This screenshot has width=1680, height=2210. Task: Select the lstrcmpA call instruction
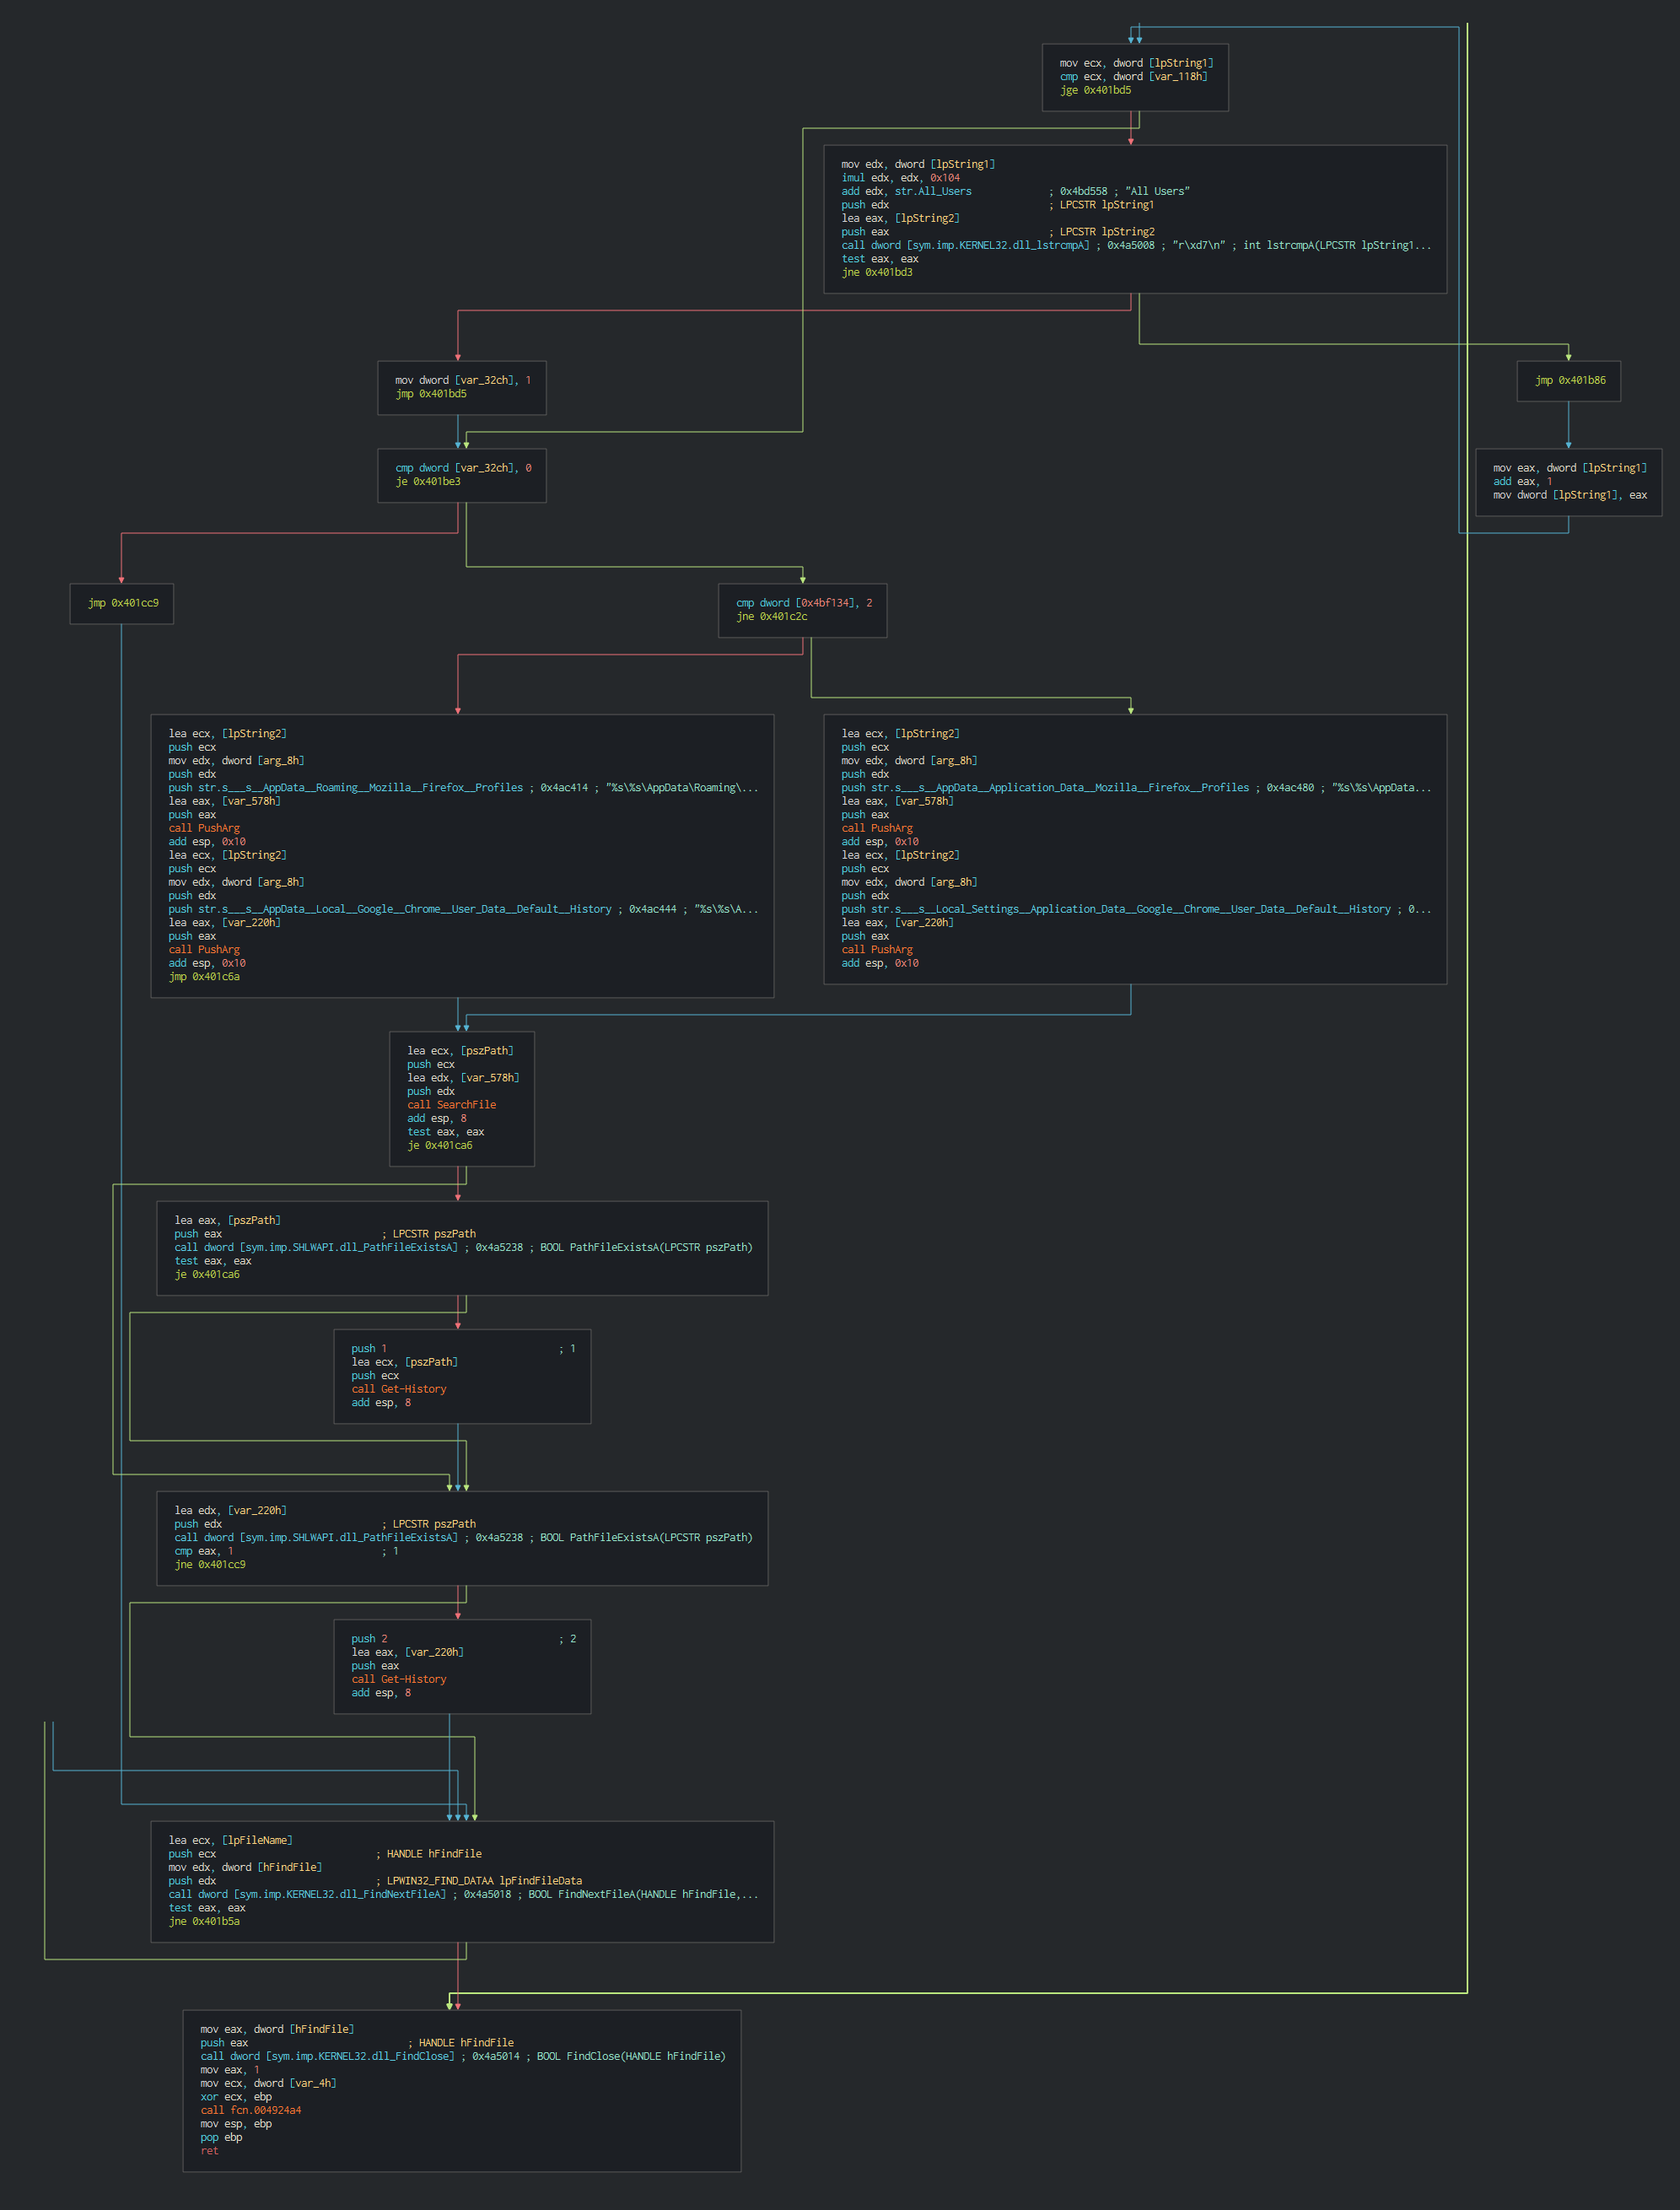(965, 245)
